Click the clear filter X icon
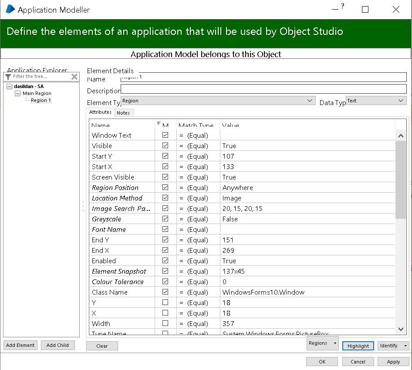The height and width of the screenshot is (370, 412). point(74,77)
